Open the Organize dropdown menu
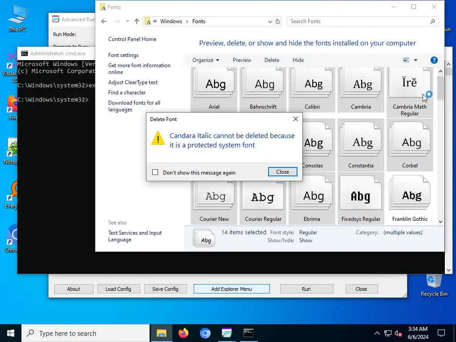 point(206,60)
